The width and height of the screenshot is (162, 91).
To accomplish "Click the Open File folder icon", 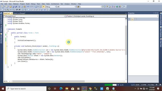I will [x=11, y=7].
